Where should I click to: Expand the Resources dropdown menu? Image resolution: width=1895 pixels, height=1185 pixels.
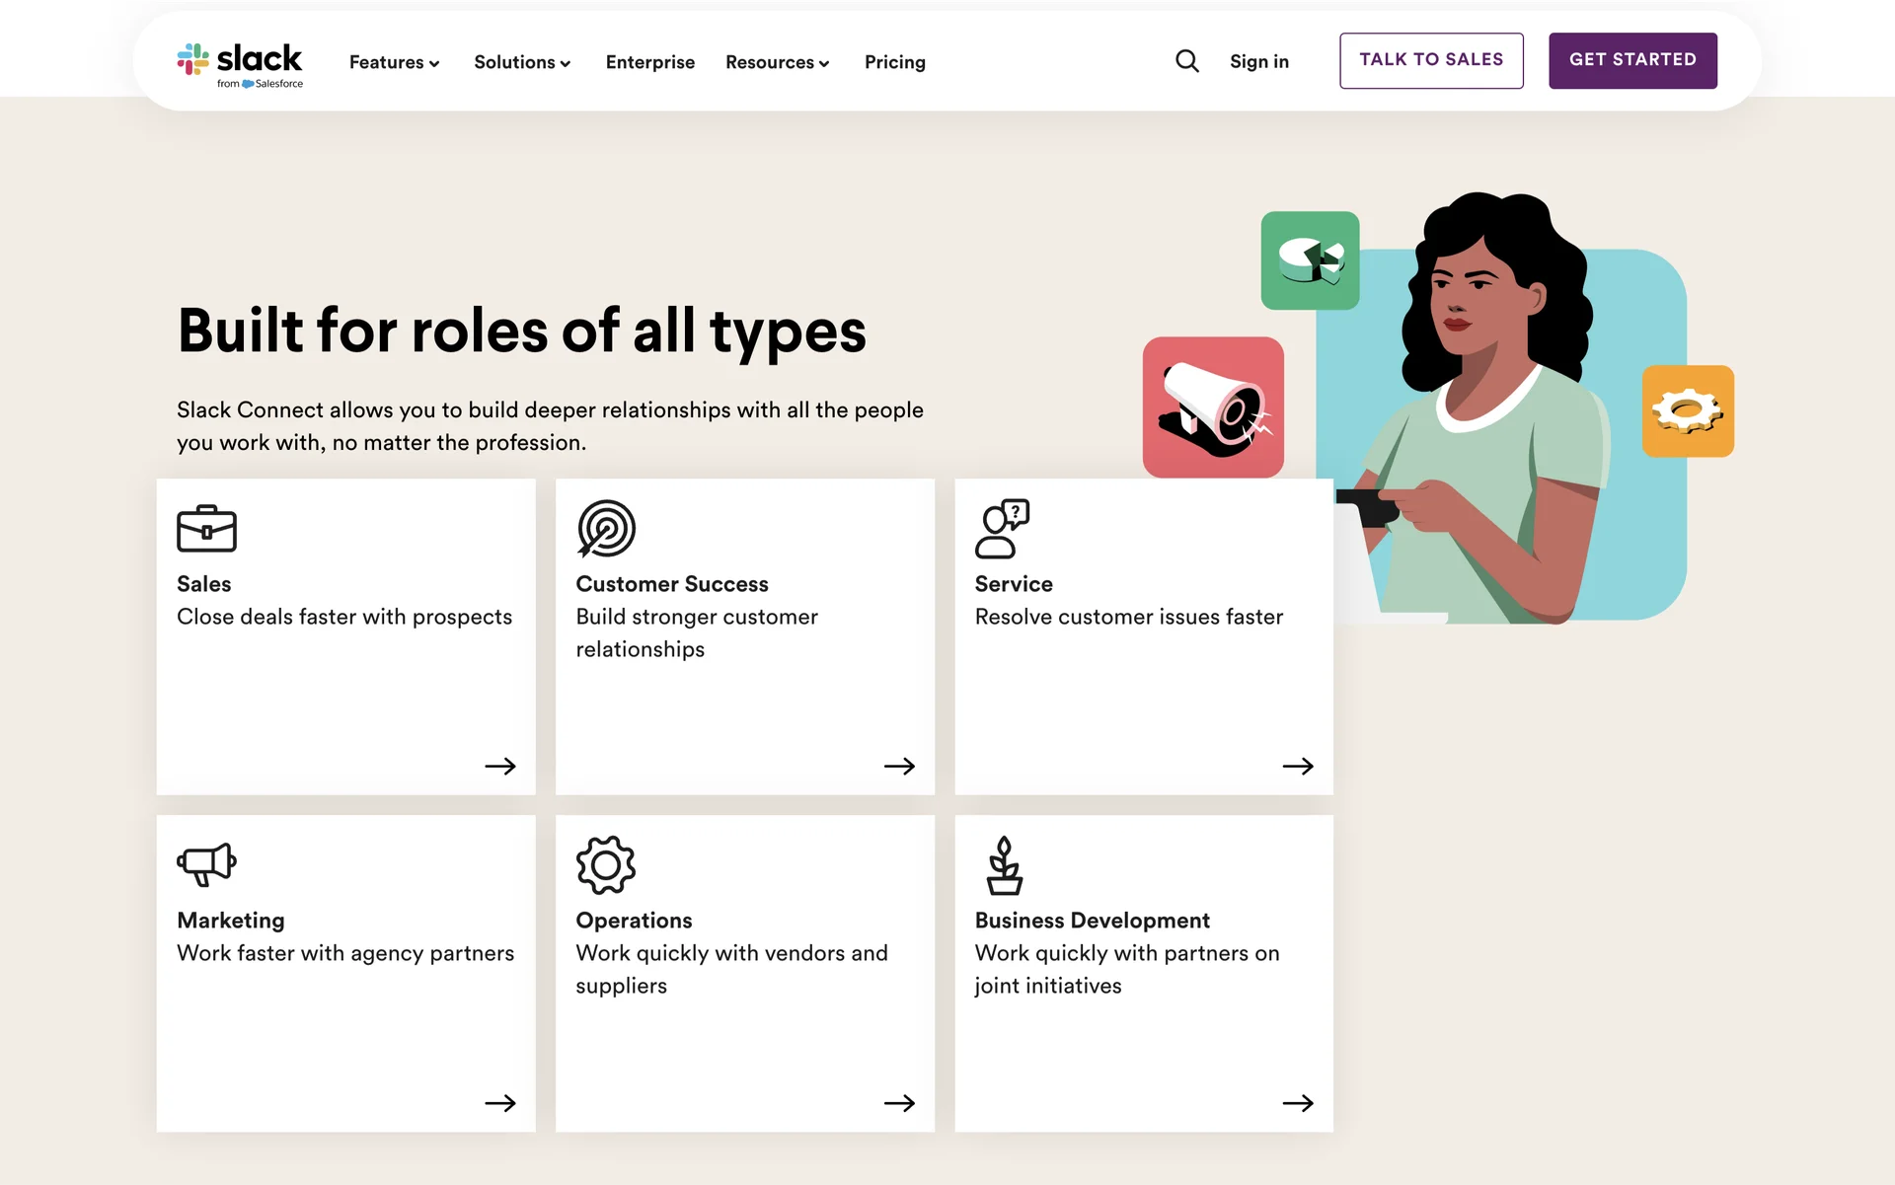click(x=777, y=62)
